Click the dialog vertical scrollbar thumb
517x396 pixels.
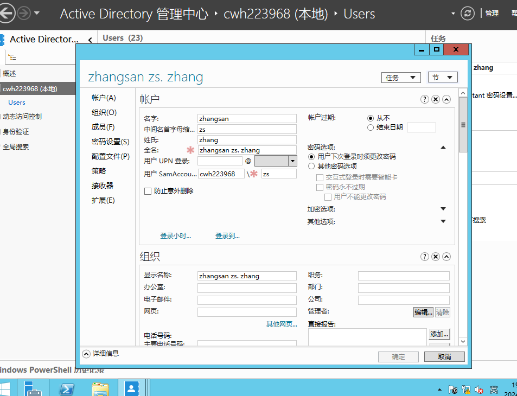(463, 125)
